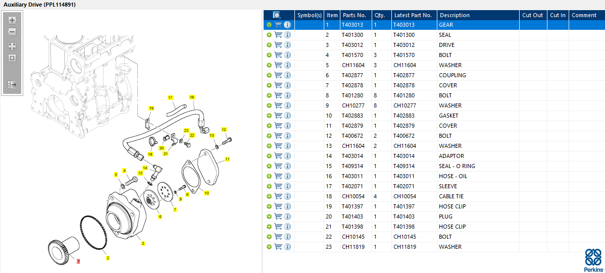
Task: Click the gear icon on PLUG T401403 row
Action: pos(269,216)
